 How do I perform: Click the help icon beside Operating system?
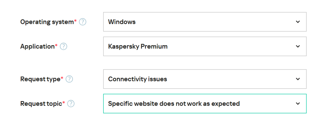(83, 22)
